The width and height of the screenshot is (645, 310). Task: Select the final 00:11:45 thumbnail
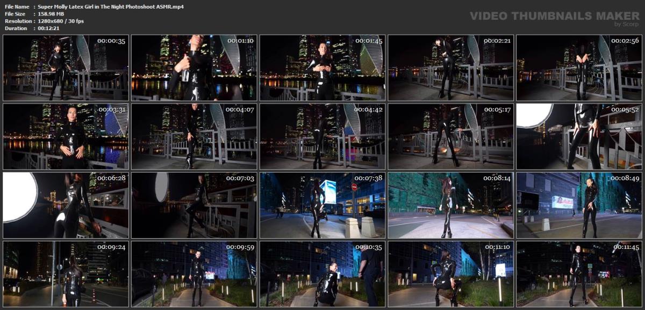580,272
